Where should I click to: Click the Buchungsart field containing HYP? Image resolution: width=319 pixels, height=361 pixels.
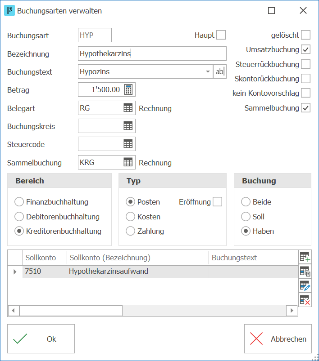click(x=95, y=35)
